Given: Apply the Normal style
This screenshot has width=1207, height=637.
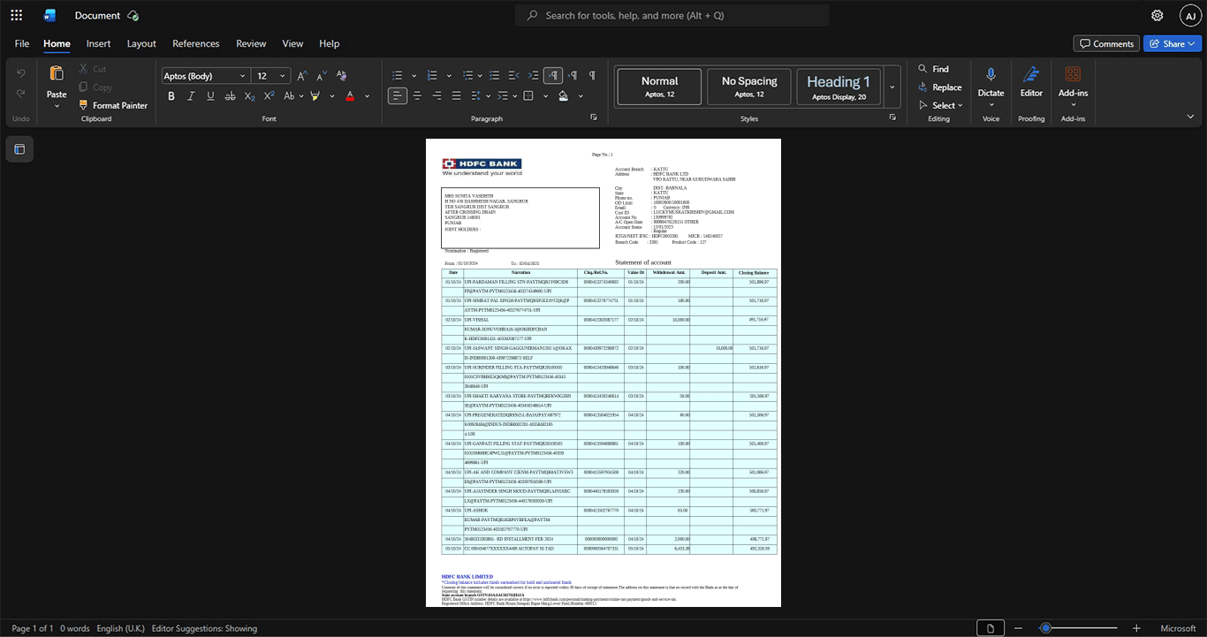Looking at the screenshot, I should 659,87.
